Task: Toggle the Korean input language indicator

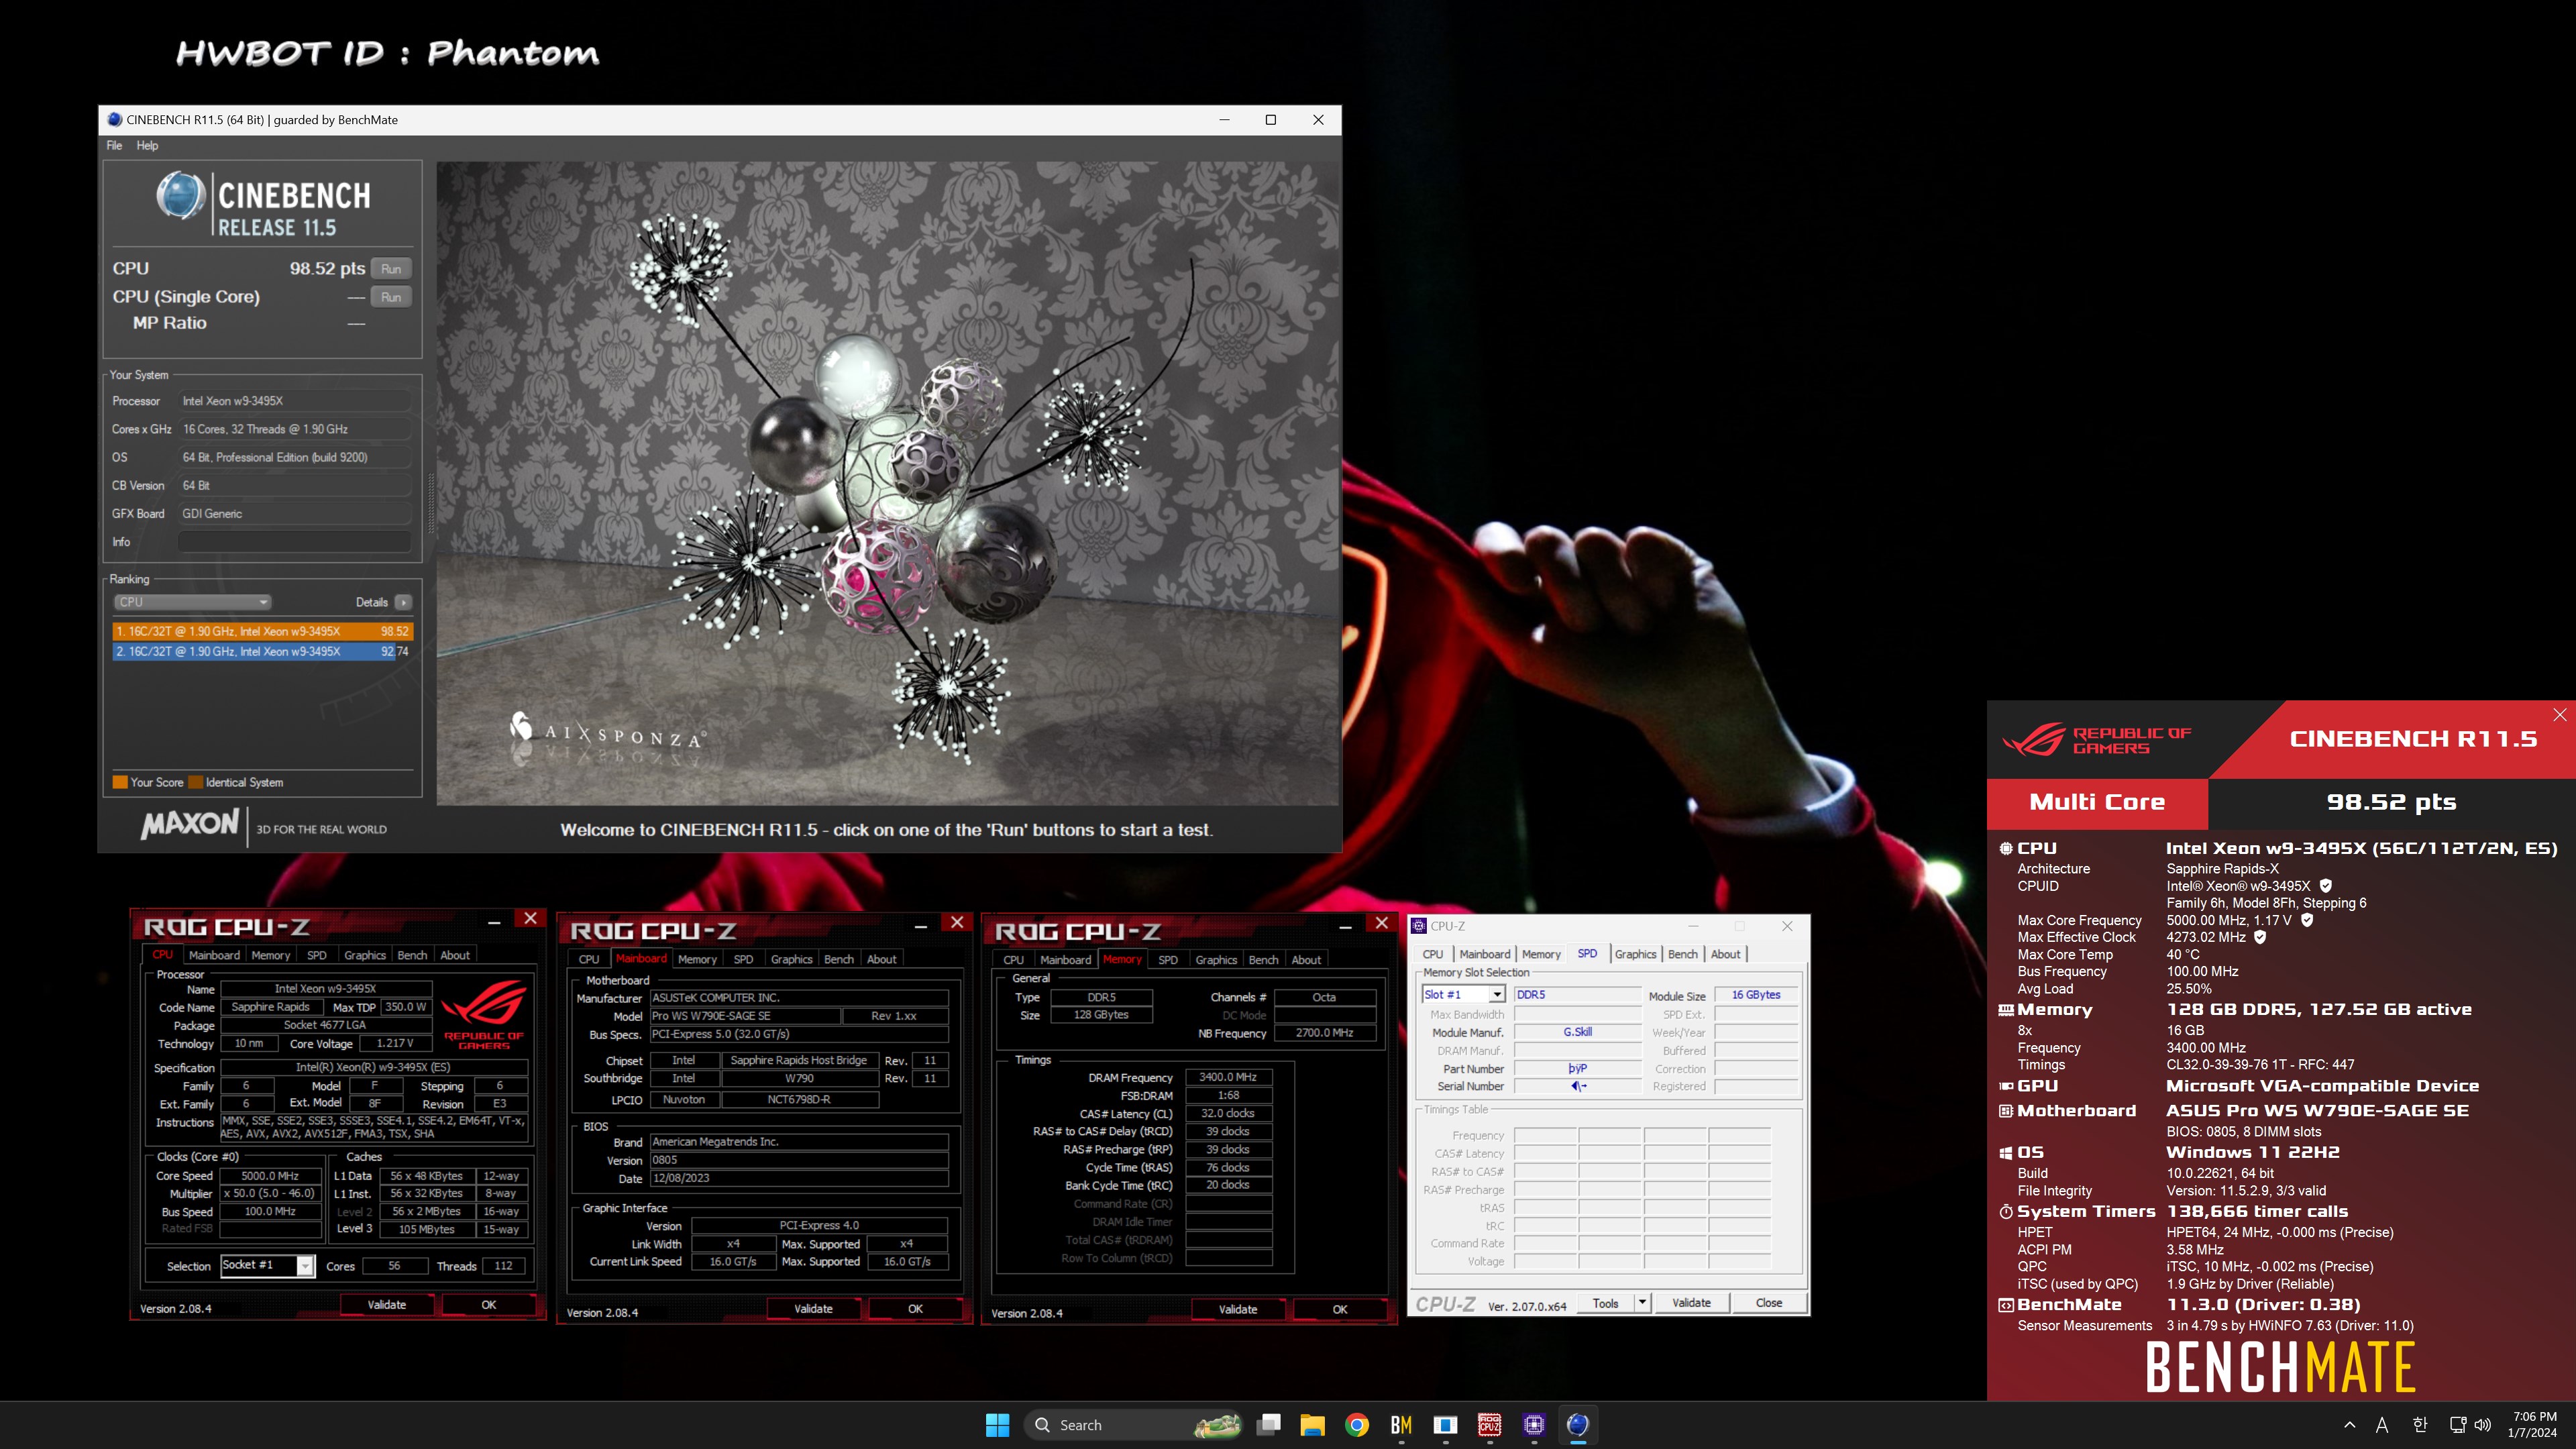Action: [x=2420, y=1425]
